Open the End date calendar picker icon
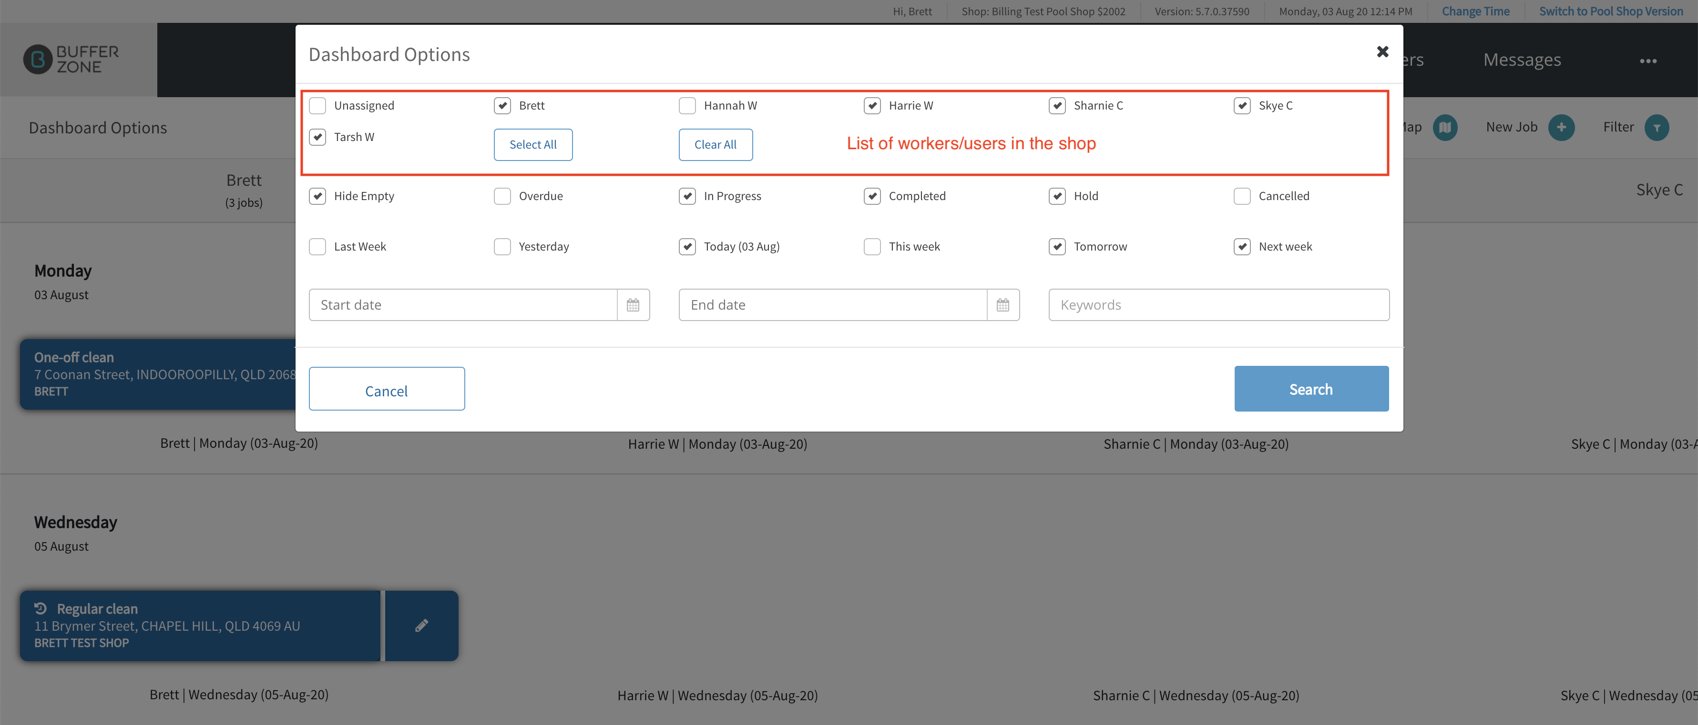Screen dimensions: 1698x725 click(x=1002, y=305)
